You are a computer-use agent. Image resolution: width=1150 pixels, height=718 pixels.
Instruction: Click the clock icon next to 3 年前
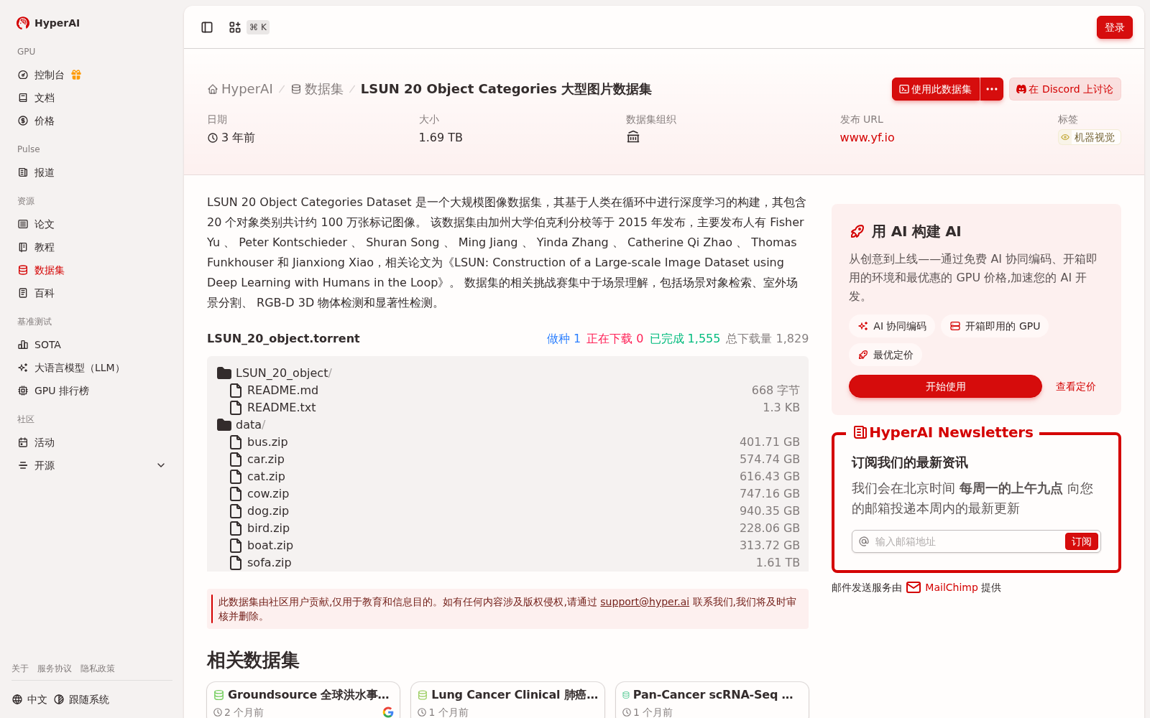point(213,138)
